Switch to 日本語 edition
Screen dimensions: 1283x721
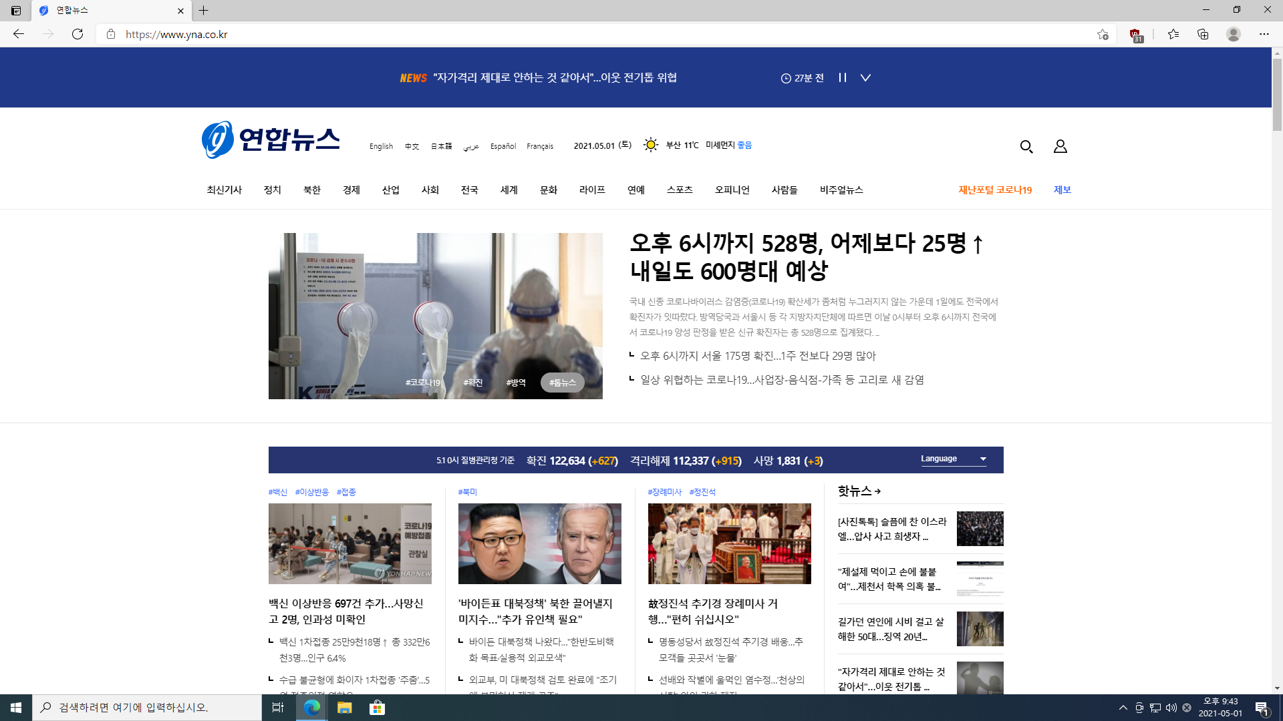[x=441, y=146]
